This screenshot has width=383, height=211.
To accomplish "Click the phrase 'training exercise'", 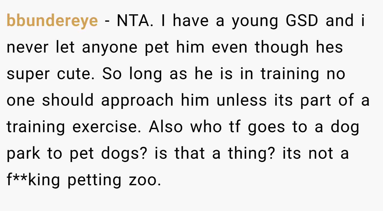I will tap(74, 127).
